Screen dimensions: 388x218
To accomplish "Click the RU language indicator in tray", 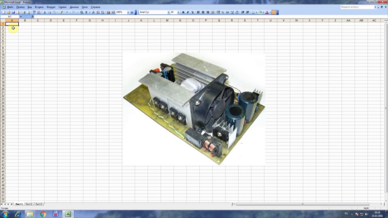I will 346,214.
